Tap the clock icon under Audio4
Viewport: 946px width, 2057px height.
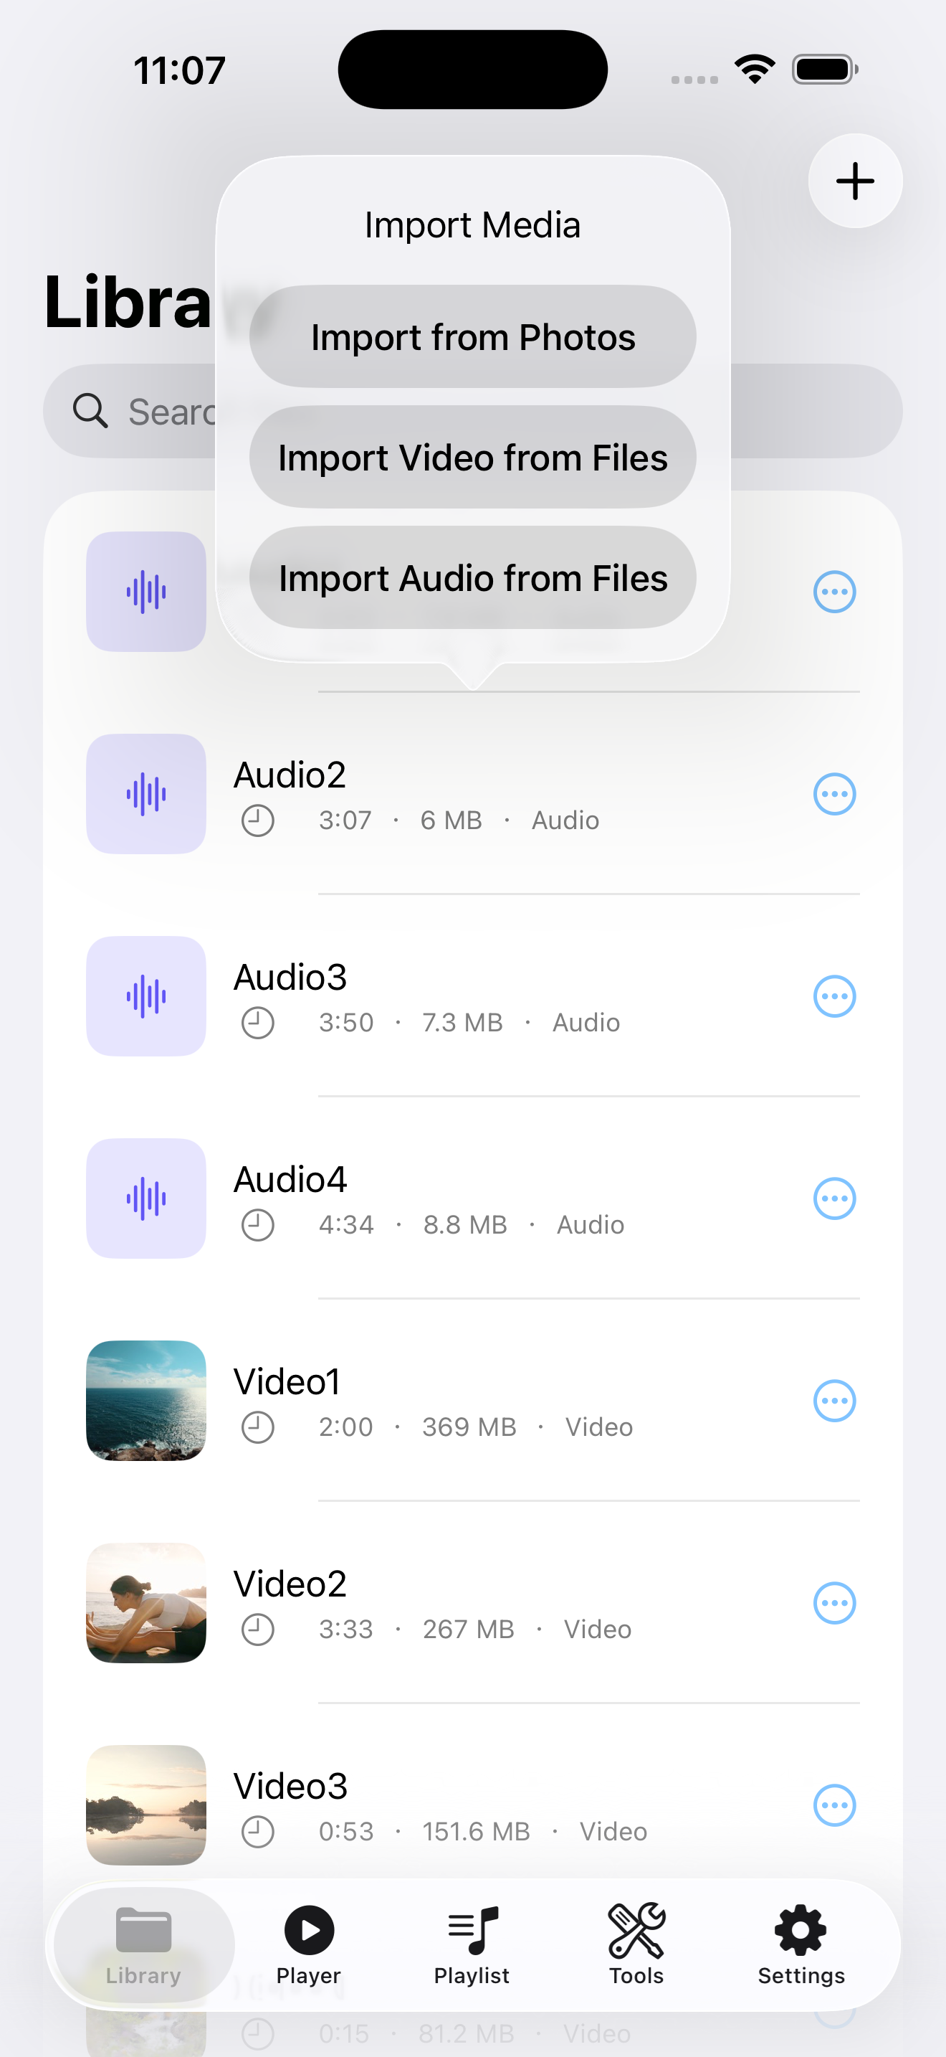[257, 1224]
